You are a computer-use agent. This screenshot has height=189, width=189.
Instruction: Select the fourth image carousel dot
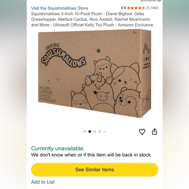click(100, 131)
